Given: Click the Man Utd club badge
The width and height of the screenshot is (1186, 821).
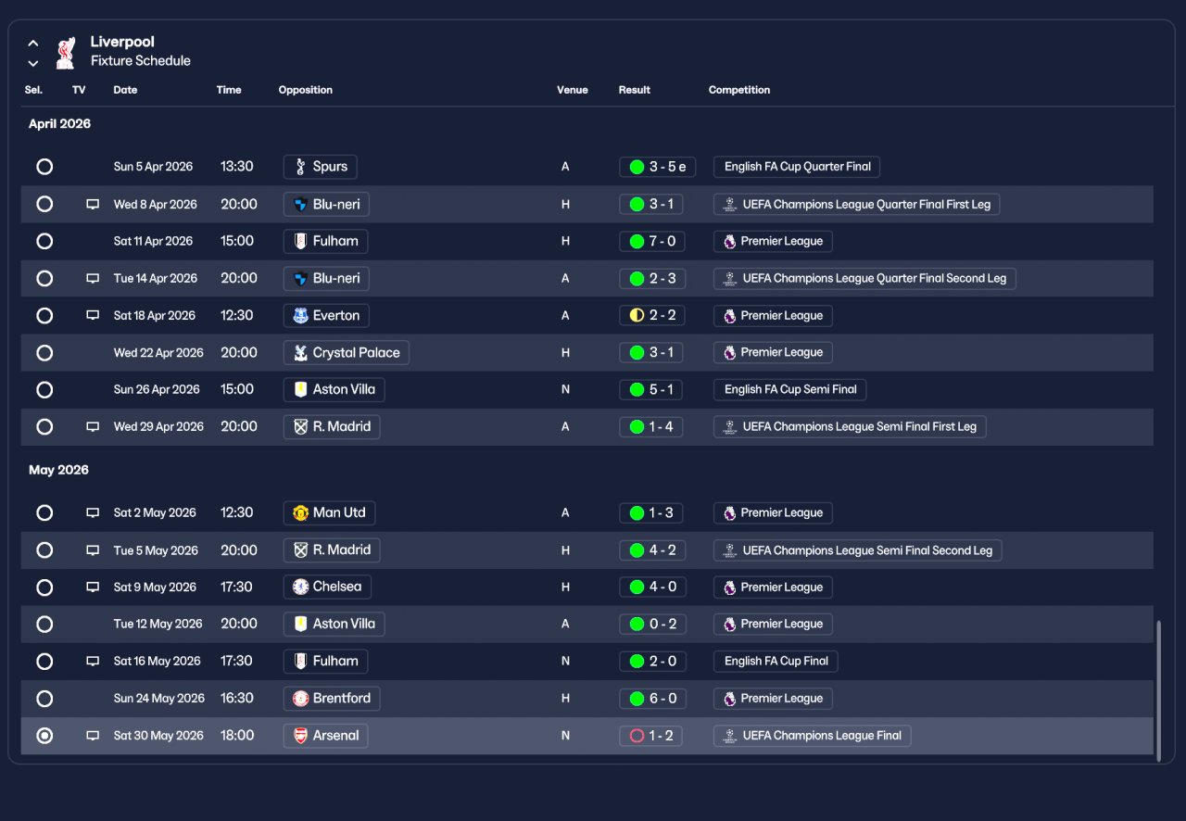Looking at the screenshot, I should (300, 512).
